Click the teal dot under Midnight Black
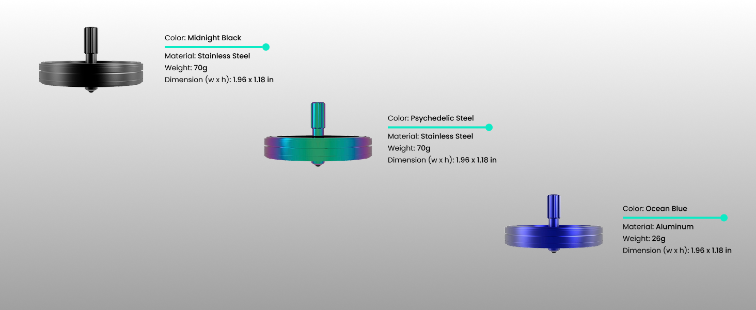This screenshot has width=756, height=310. pyautogui.click(x=266, y=47)
